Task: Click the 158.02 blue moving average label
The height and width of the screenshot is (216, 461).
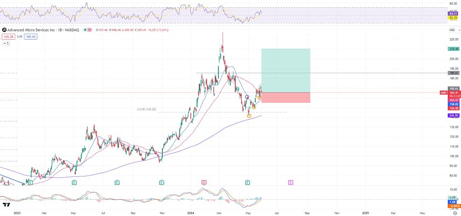Action: (x=453, y=104)
